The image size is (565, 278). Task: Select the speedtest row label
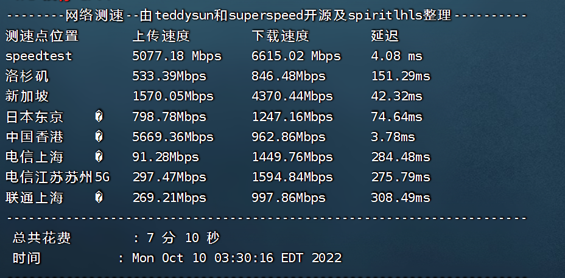pyautogui.click(x=39, y=56)
